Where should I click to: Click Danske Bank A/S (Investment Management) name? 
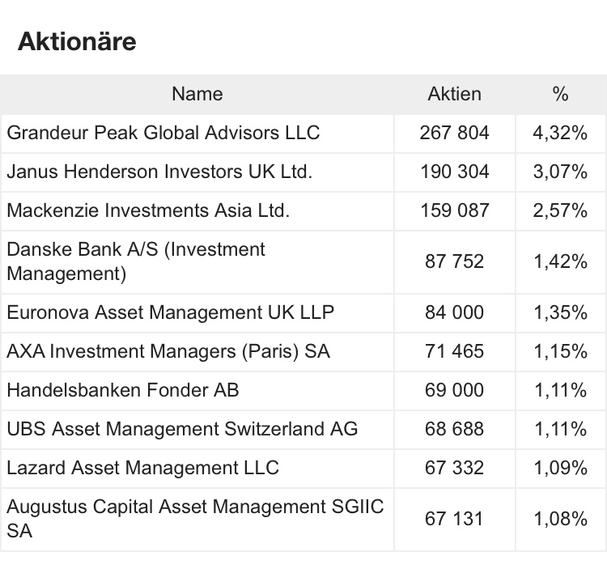pos(136,261)
